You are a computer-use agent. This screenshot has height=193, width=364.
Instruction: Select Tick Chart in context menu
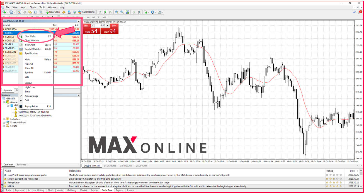tap(30, 45)
